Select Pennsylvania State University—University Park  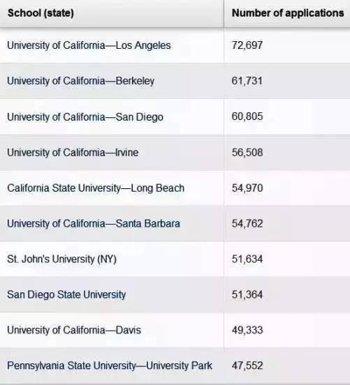tap(110, 365)
